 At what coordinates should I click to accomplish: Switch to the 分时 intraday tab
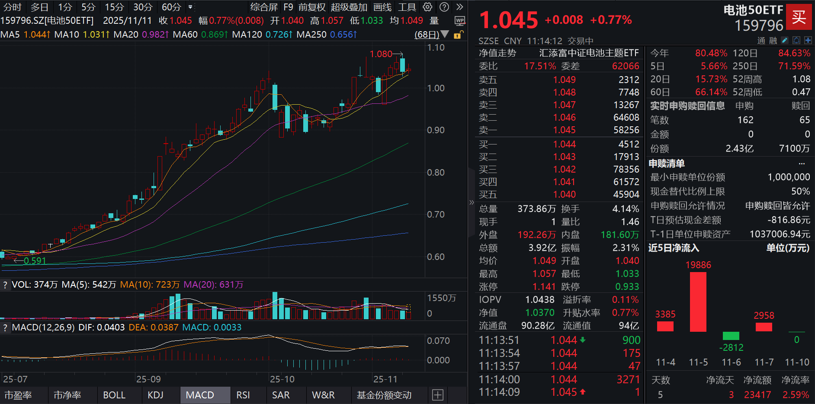12,7
